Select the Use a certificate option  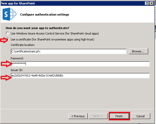click(8, 39)
